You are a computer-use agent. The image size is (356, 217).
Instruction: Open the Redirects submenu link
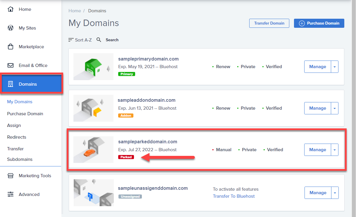click(x=17, y=137)
